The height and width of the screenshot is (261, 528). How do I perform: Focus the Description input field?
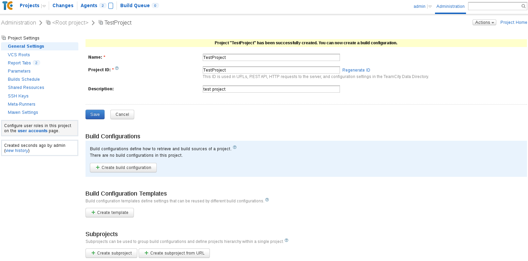[271, 89]
